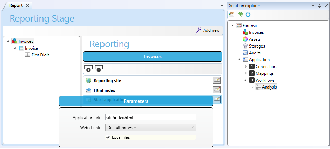Image resolution: width=330 pixels, height=149 pixels.
Task: Select the Invoice table node
Action: coord(32,48)
